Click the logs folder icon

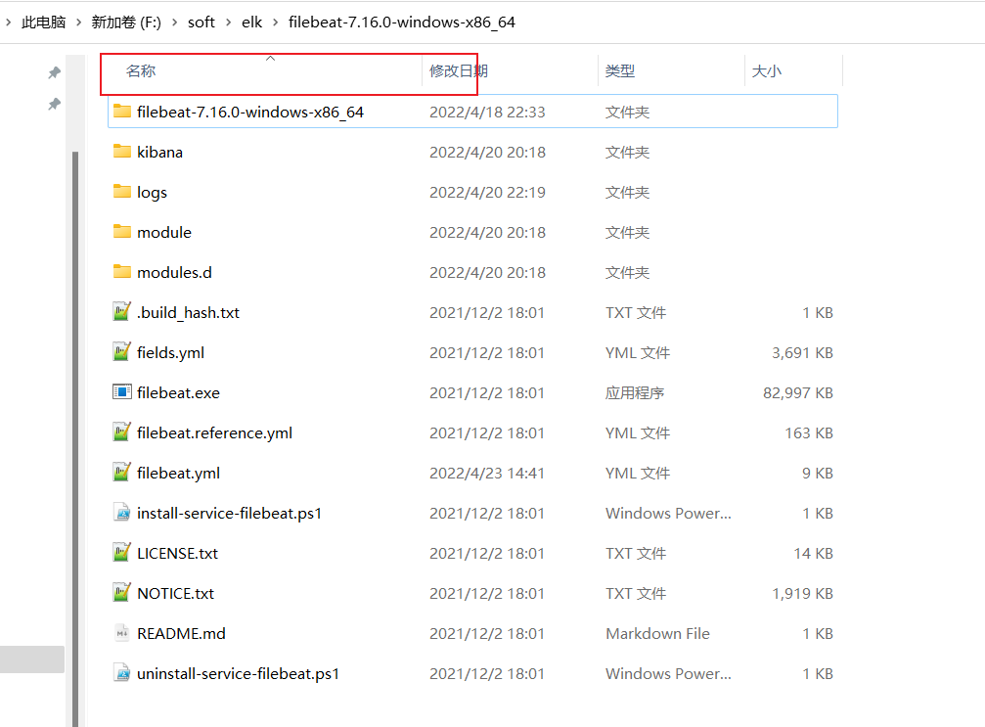(122, 193)
